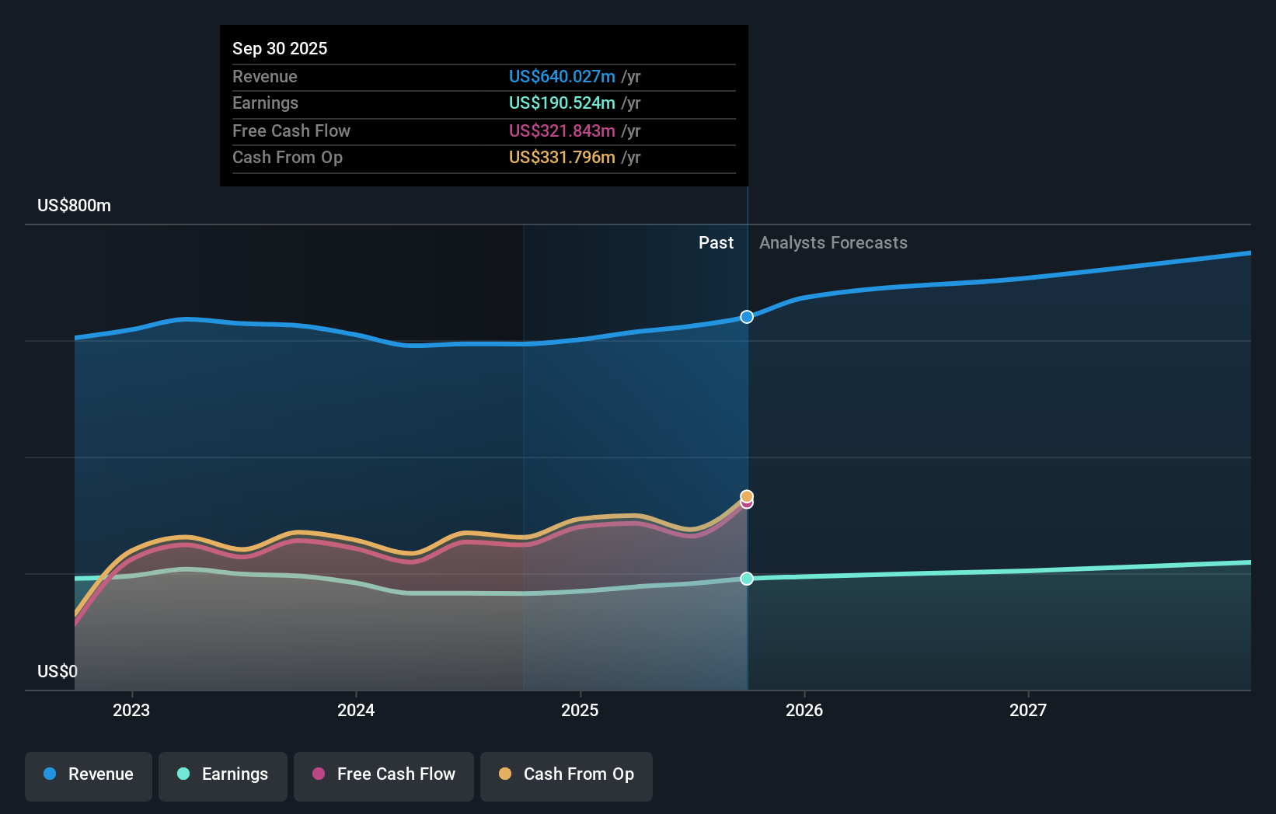Toggle the Earnings series visibility
Image resolution: width=1276 pixels, height=814 pixels.
coord(222,774)
